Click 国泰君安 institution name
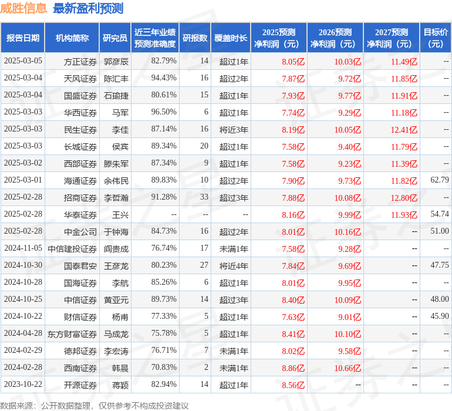The image size is (452, 411). tap(80, 266)
